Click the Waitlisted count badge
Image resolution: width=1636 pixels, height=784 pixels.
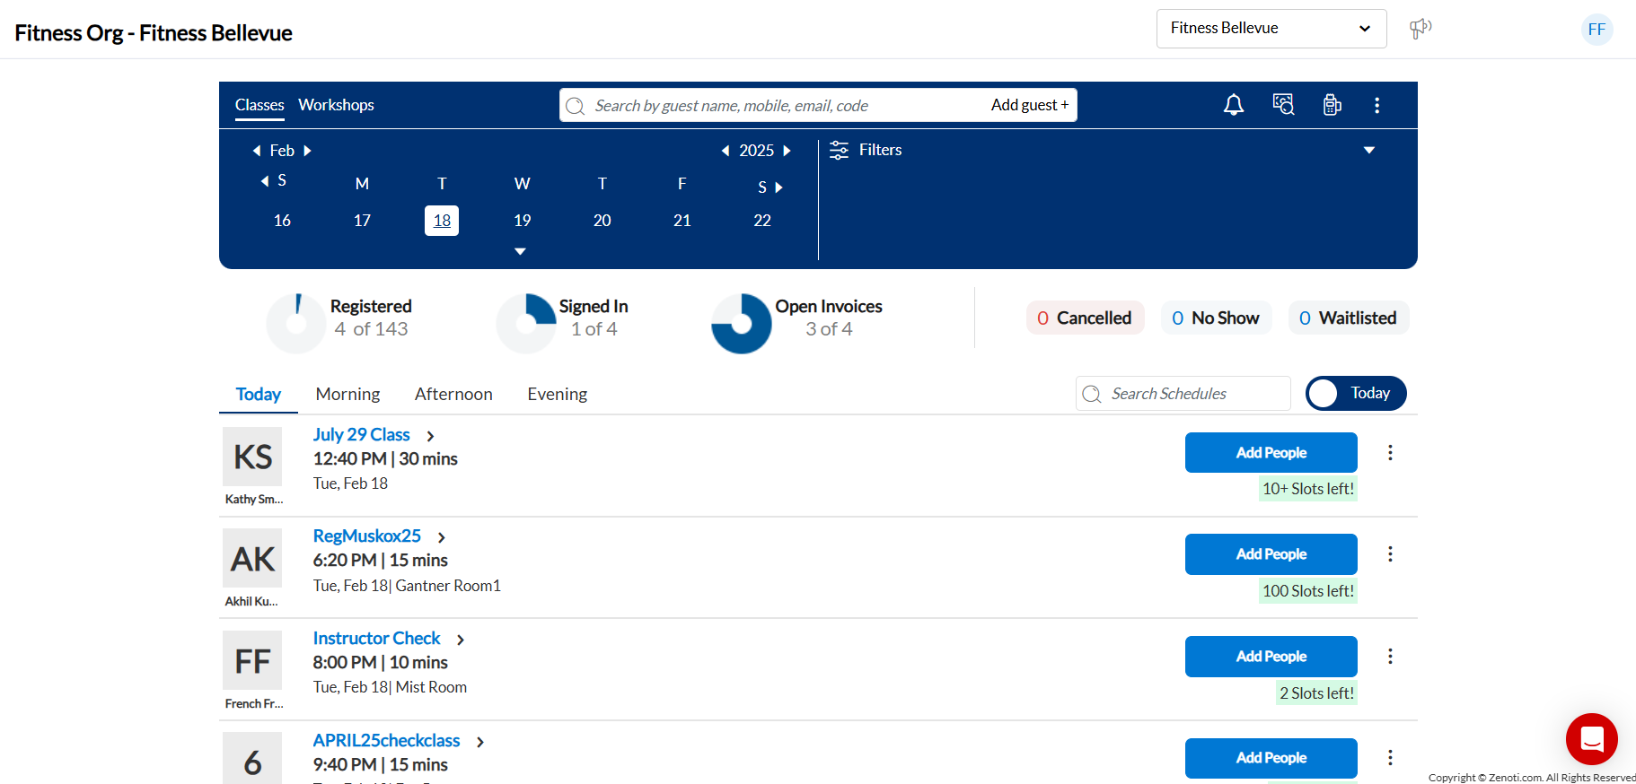coord(1348,318)
